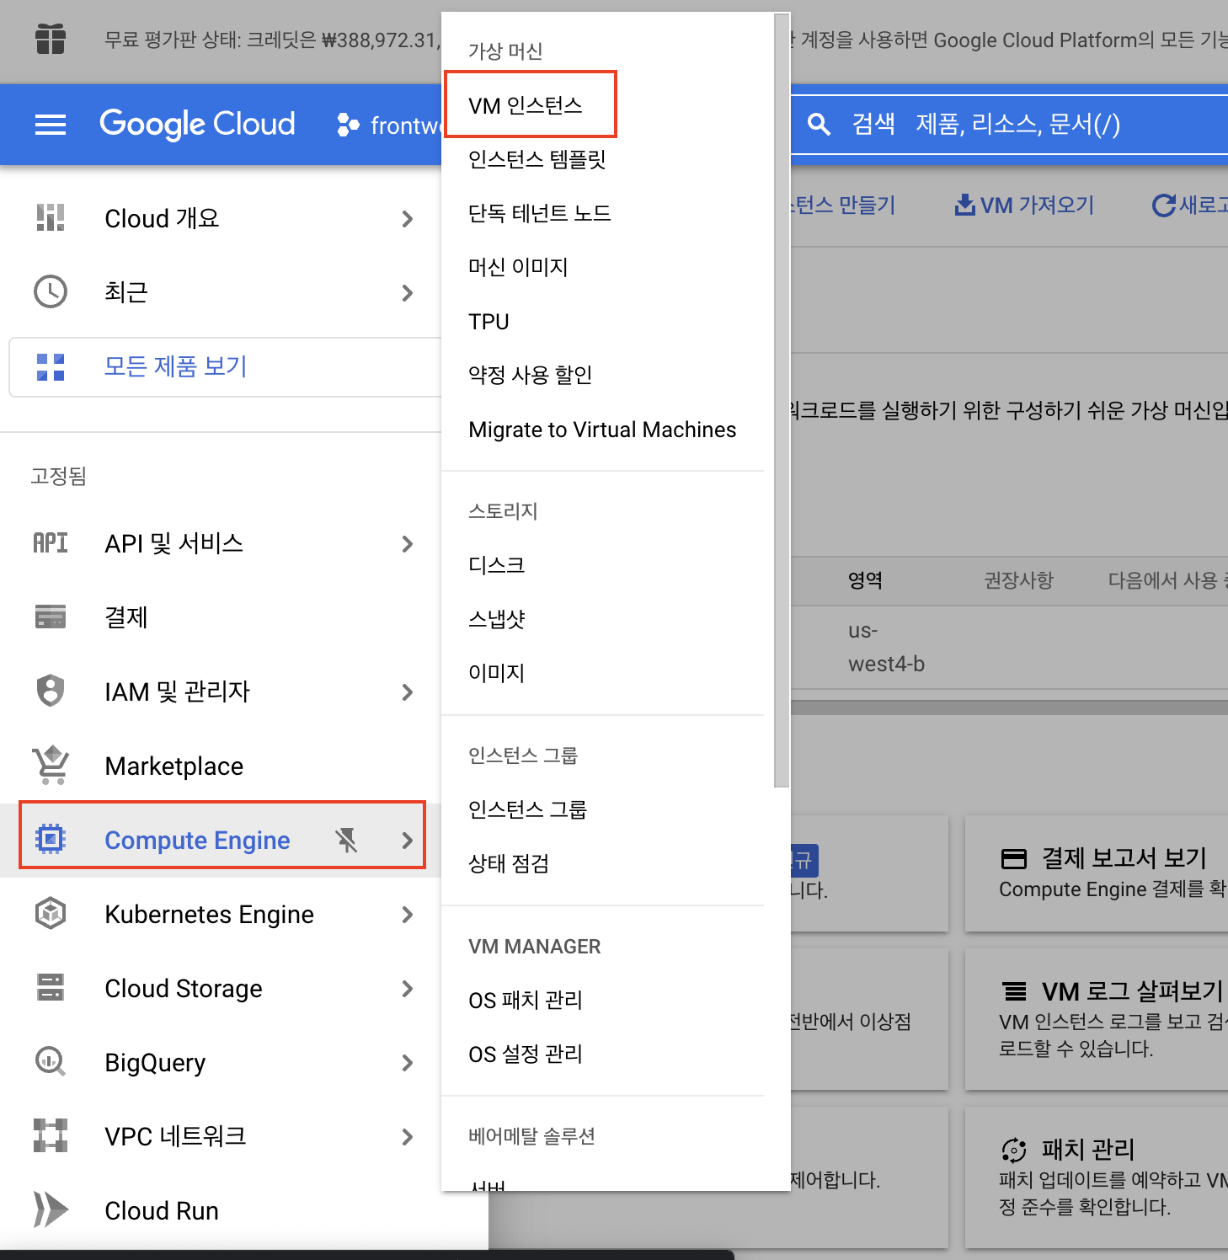This screenshot has height=1260, width=1228.
Task: Expand the VPC 네트워크 submenu arrow
Action: coord(408,1137)
